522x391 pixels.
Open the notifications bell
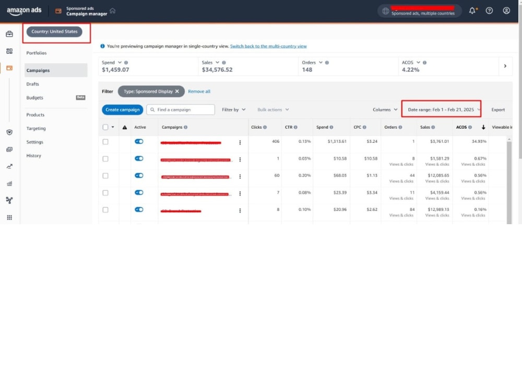click(x=472, y=10)
